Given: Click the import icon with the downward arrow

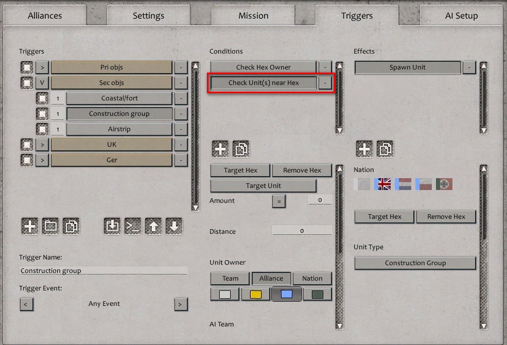Looking at the screenshot, I should (112, 226).
